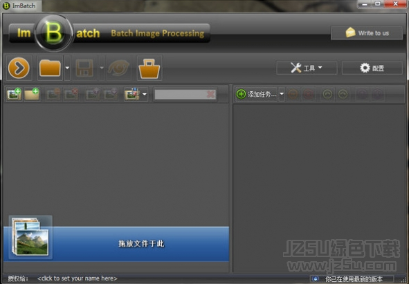Click the dimmed red remove all tasks icon

[309, 94]
